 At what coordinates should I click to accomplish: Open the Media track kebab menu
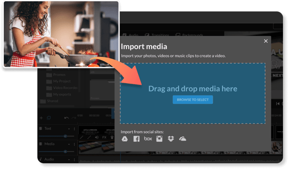coord(74,144)
